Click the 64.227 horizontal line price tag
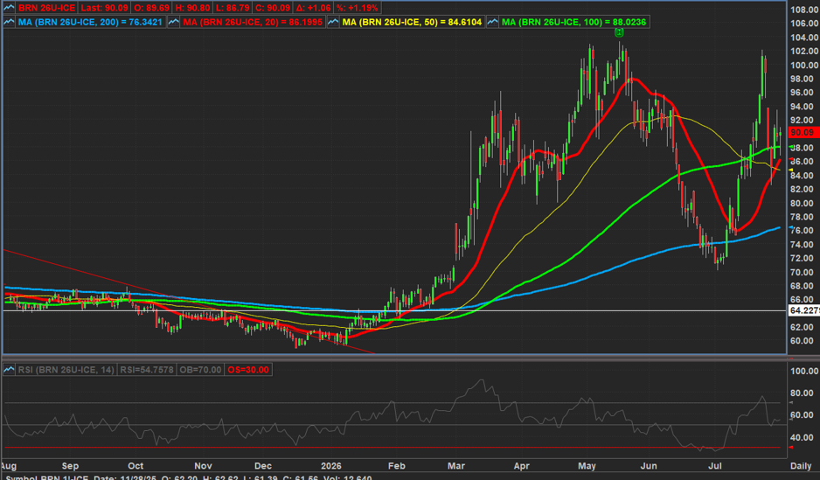 tap(803, 310)
